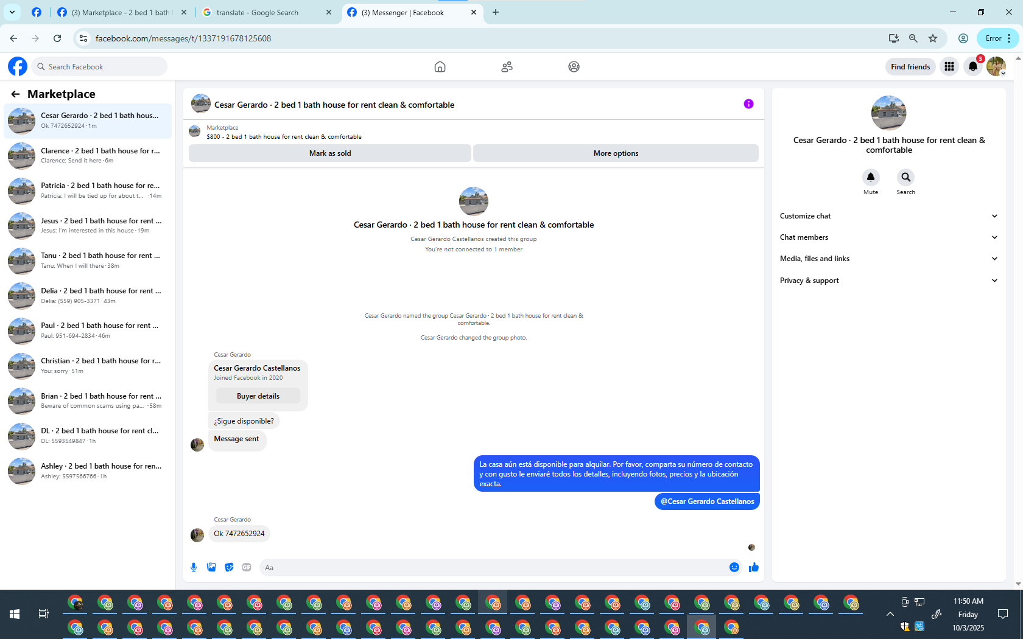The width and height of the screenshot is (1023, 639).
Task: Click the @Cesar Gerardo Castellanos mention
Action: [708, 501]
